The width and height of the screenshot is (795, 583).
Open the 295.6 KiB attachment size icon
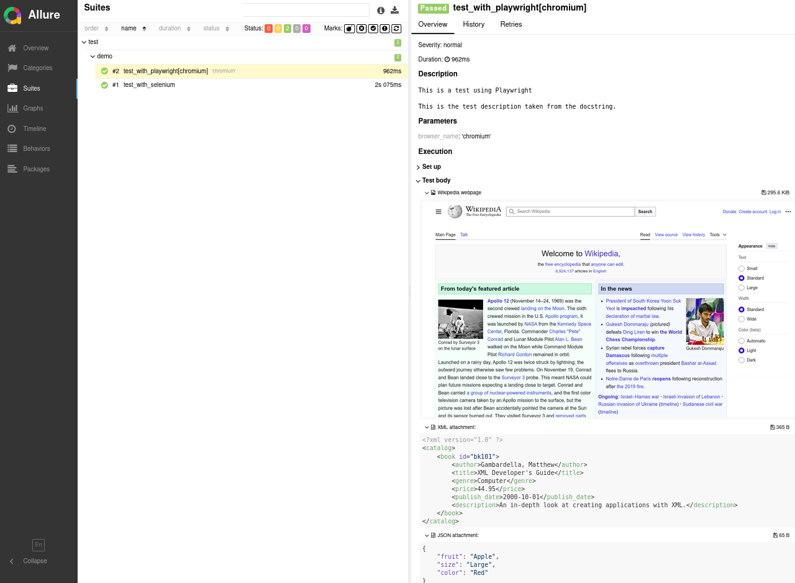point(764,192)
